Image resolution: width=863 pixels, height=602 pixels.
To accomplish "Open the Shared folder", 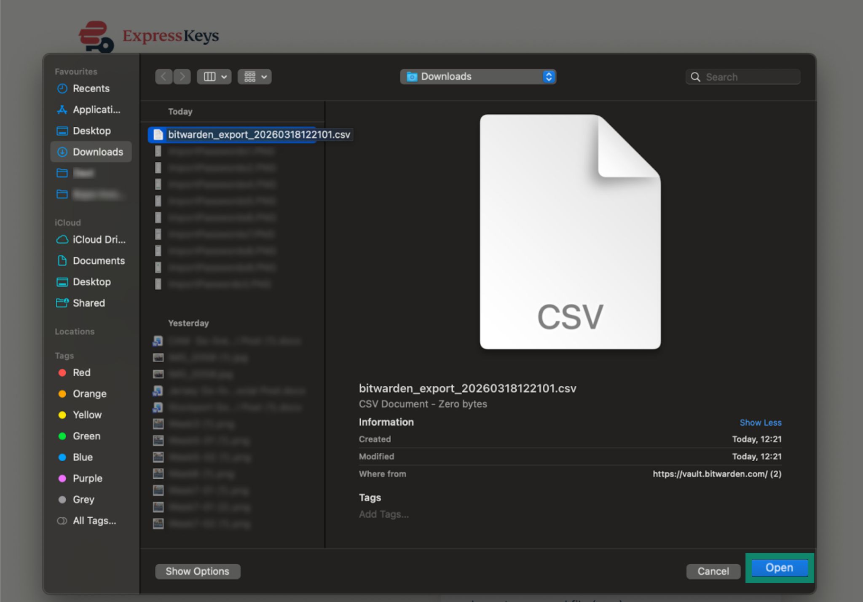I will pos(88,303).
